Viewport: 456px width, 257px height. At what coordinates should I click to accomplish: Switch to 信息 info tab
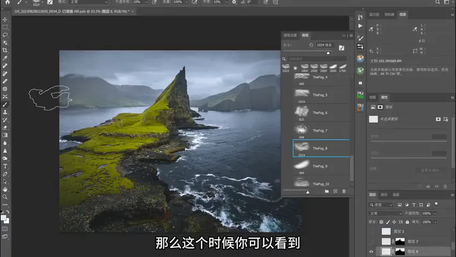(402, 14)
